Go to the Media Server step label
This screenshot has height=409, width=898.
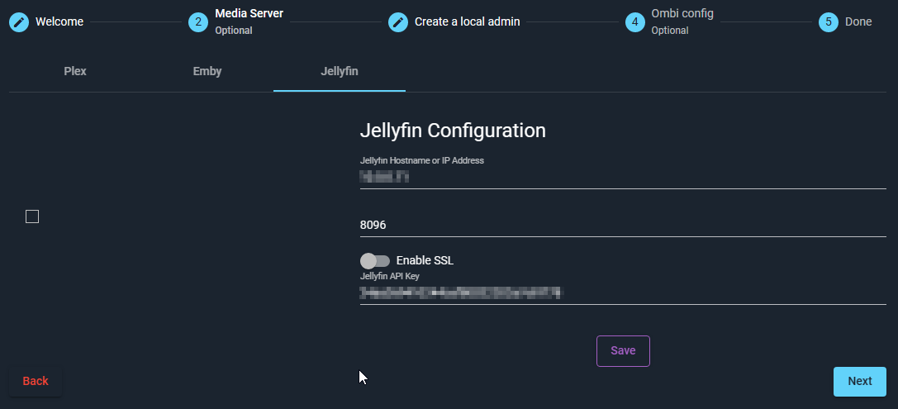(x=249, y=14)
